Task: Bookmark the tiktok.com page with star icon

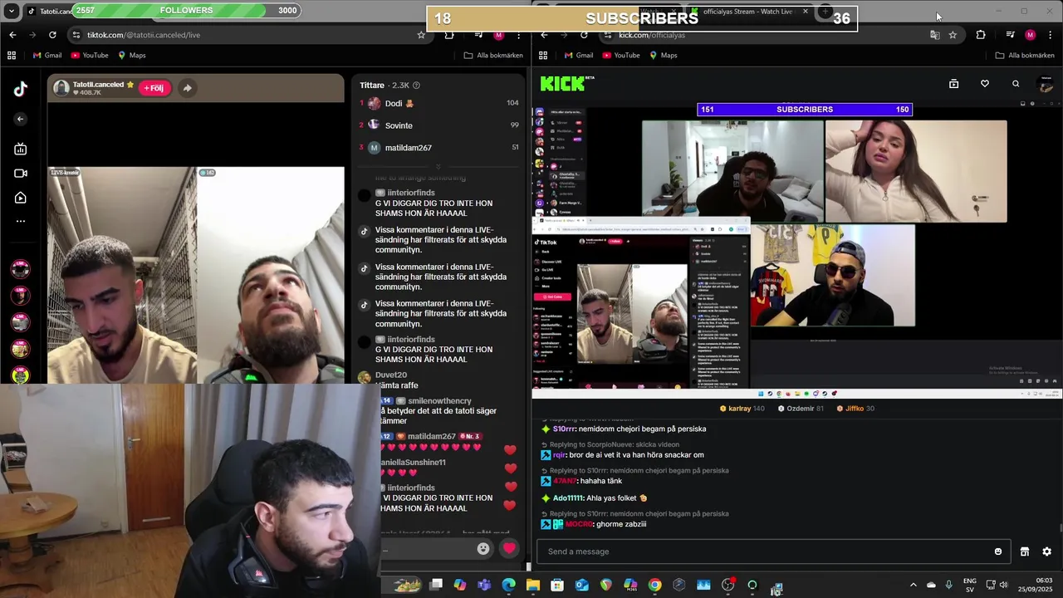Action: coord(421,35)
